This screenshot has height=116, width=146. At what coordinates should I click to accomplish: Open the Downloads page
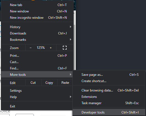(37, 33)
